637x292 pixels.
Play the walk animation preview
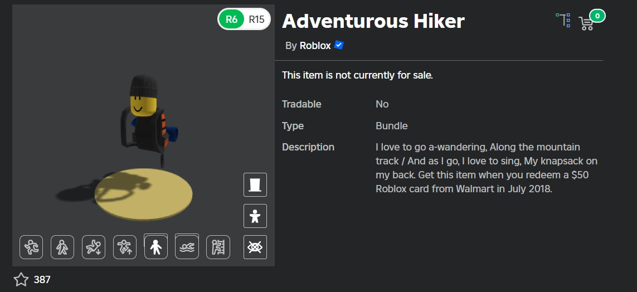point(62,247)
